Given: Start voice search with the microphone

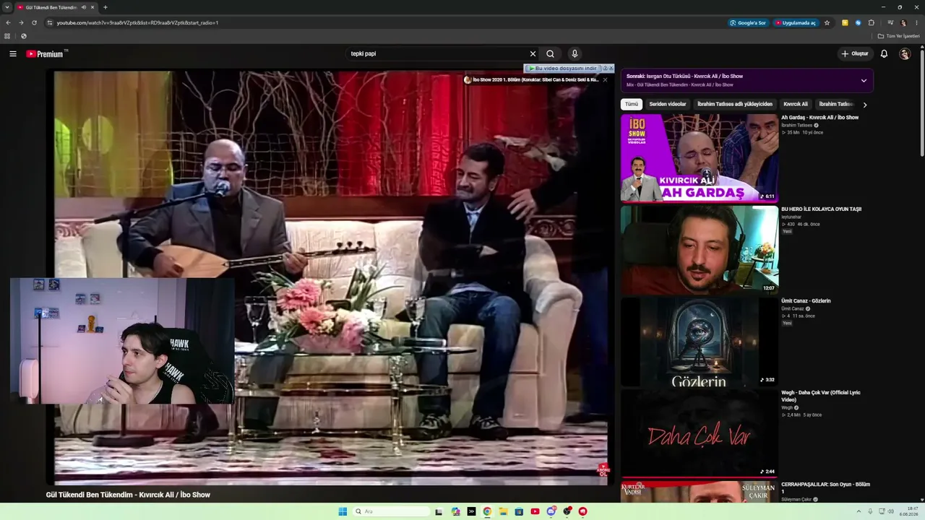Looking at the screenshot, I should click(575, 53).
